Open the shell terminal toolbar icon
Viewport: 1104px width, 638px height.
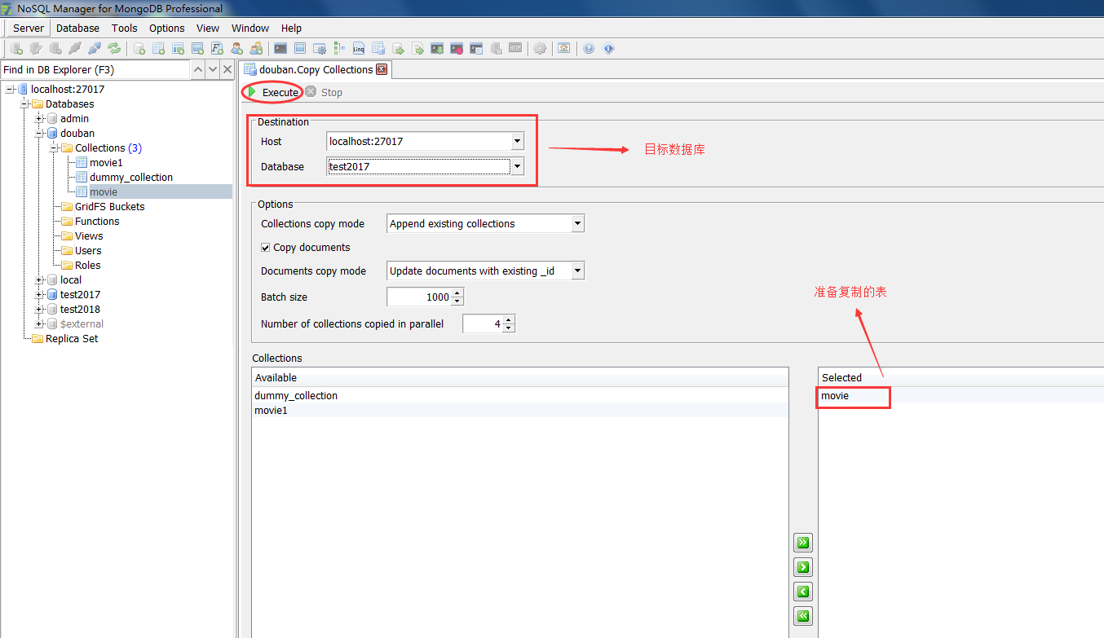(280, 48)
